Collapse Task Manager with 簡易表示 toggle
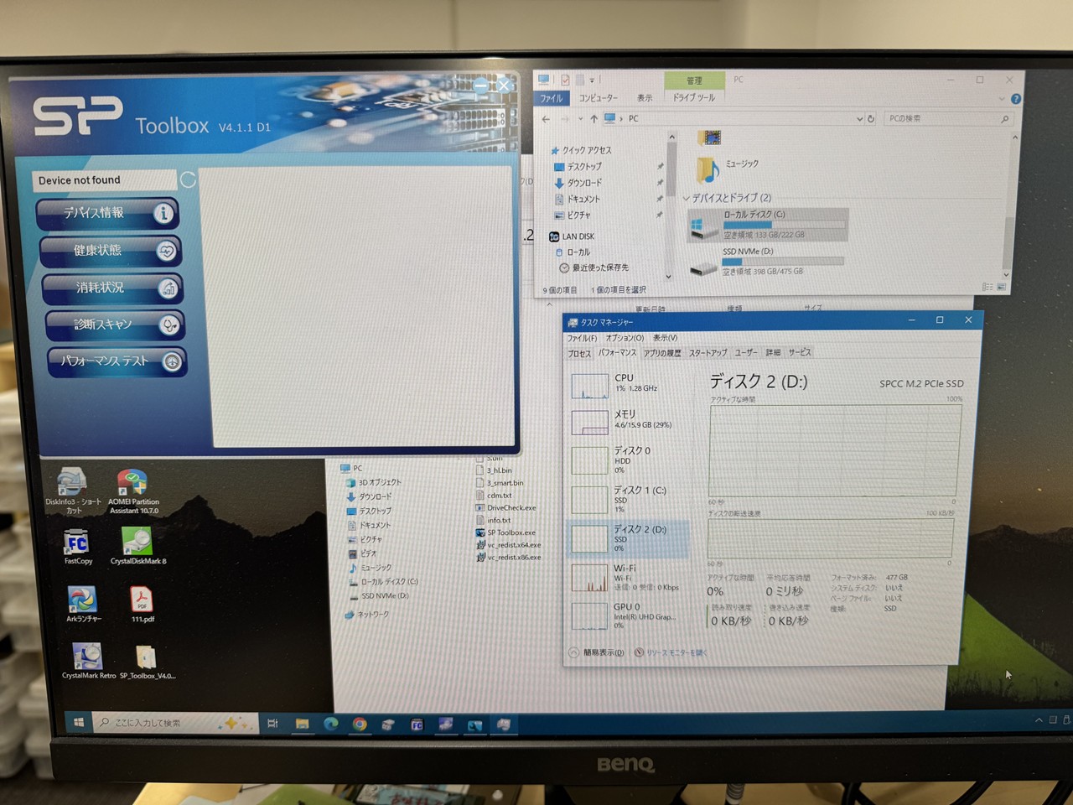 [x=597, y=652]
